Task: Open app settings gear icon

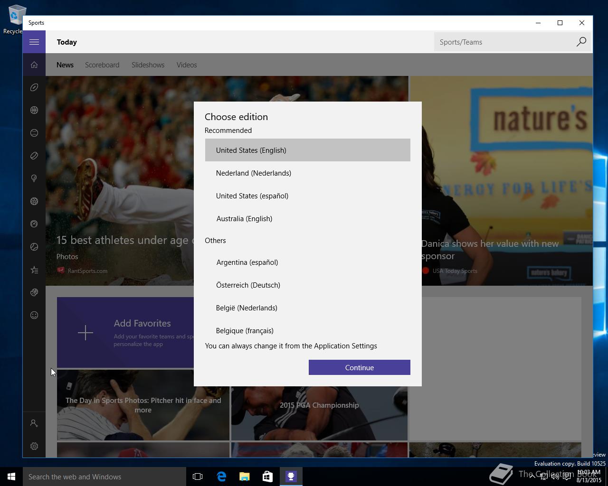Action: [34, 446]
